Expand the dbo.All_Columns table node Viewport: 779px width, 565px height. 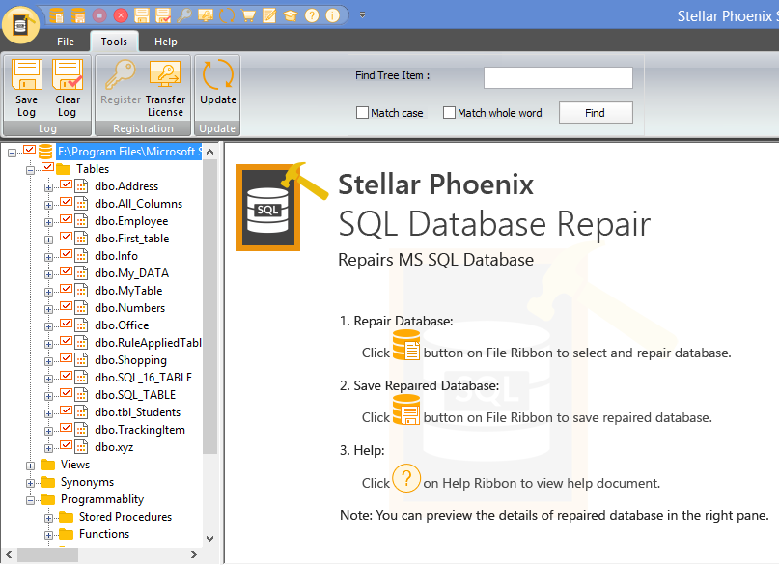pyautogui.click(x=48, y=205)
